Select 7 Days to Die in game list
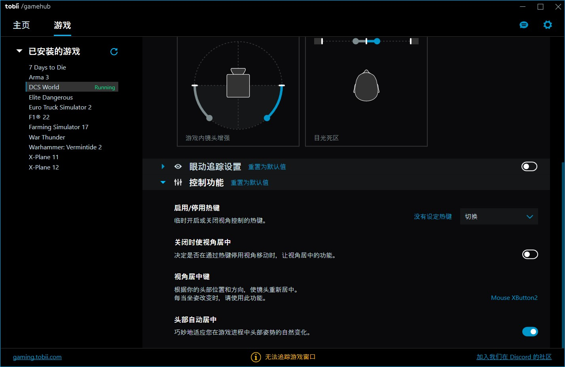This screenshot has width=565, height=367. pyautogui.click(x=47, y=68)
